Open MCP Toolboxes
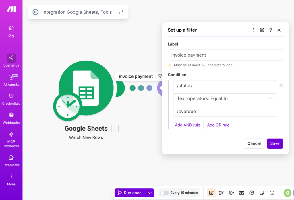Image resolution: width=294 pixels, height=200 pixels. 11,140
